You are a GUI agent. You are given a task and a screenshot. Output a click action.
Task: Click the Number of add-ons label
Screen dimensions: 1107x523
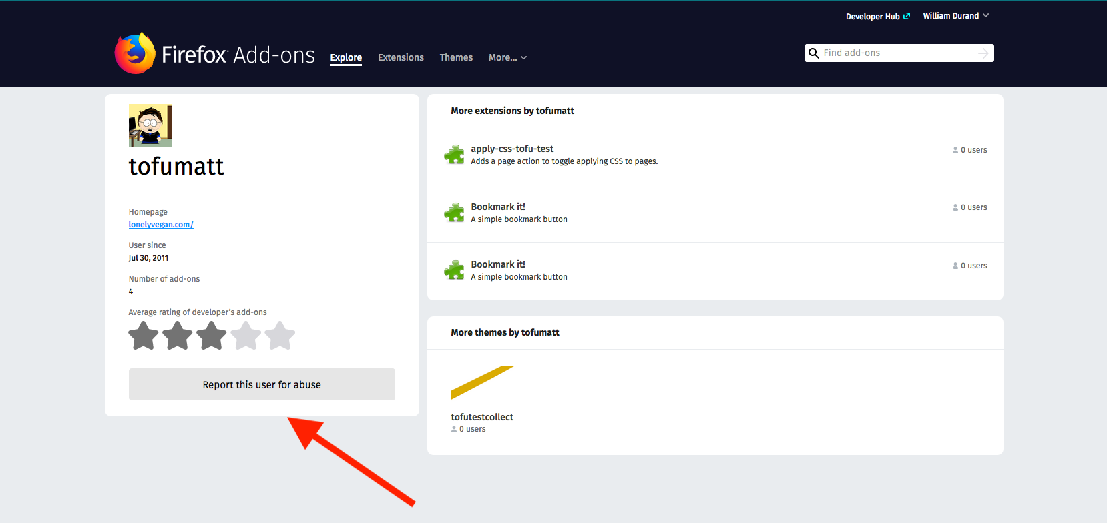point(164,279)
